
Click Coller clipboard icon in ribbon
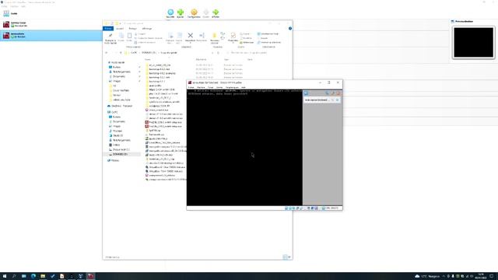(129, 36)
